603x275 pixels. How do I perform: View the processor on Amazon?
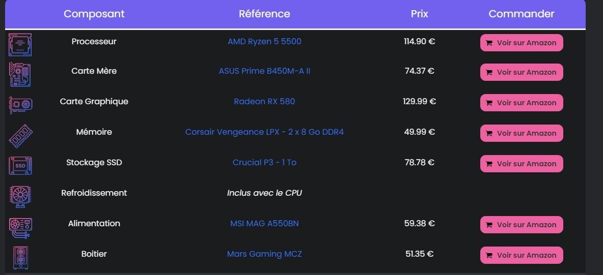coord(522,43)
